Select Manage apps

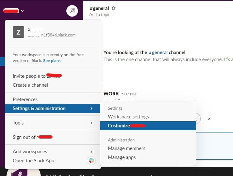click(122, 157)
